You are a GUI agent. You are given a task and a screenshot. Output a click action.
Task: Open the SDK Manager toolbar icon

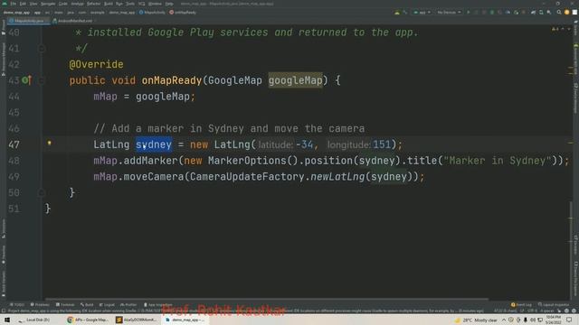coord(549,13)
